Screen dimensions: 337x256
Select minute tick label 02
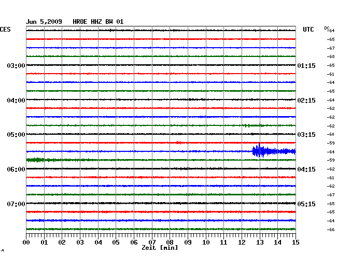pyautogui.click(x=62, y=242)
